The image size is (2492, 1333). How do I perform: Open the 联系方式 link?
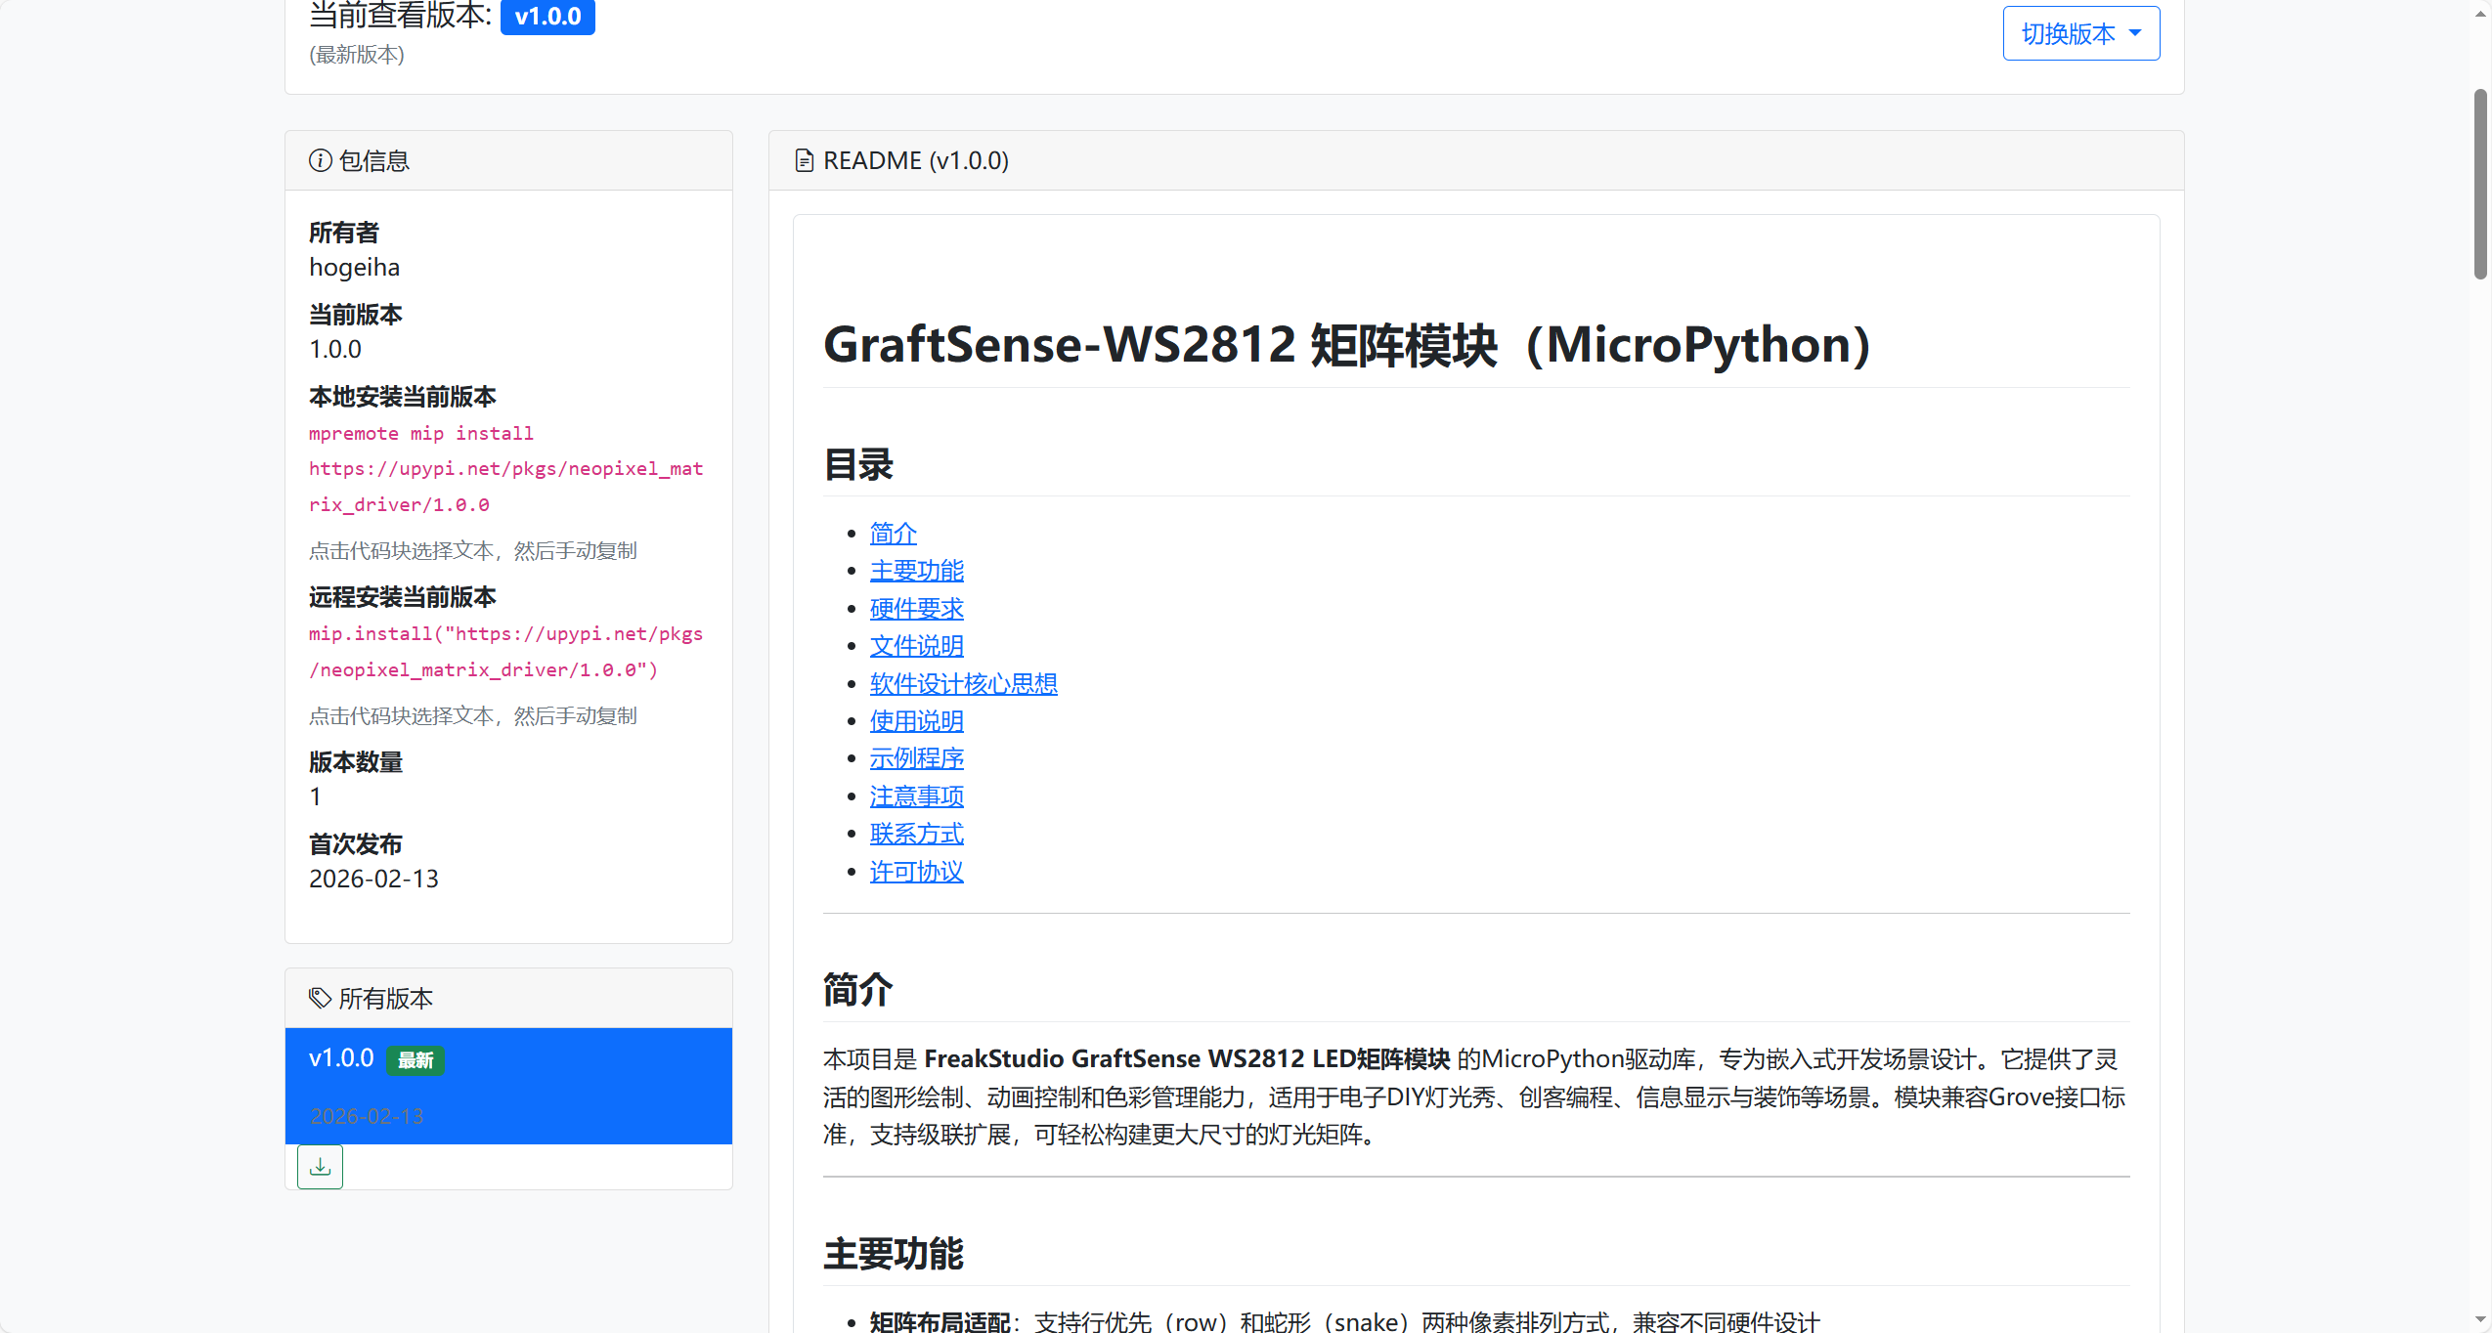pyautogui.click(x=916, y=834)
